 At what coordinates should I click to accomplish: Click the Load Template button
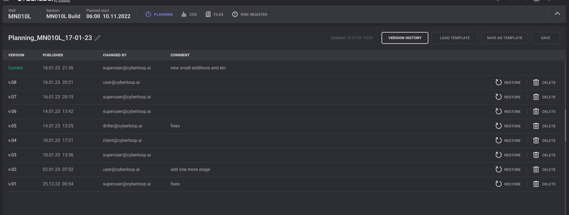pos(454,38)
